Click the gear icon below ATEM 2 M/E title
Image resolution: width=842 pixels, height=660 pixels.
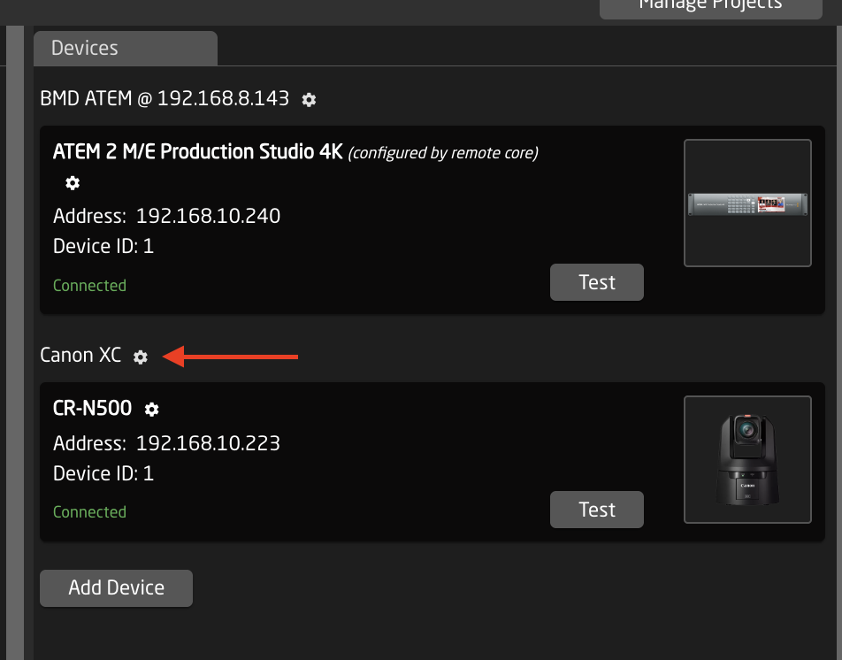tap(72, 183)
